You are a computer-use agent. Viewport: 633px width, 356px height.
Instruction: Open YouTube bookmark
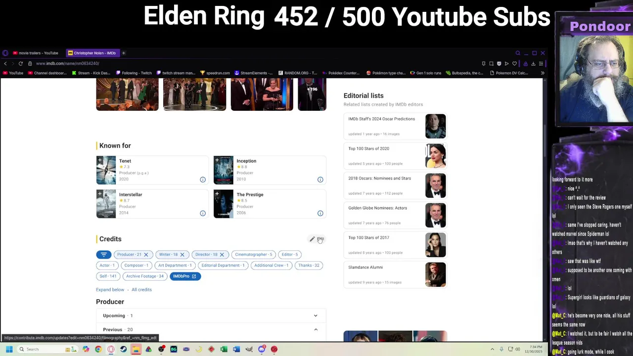tap(12, 73)
